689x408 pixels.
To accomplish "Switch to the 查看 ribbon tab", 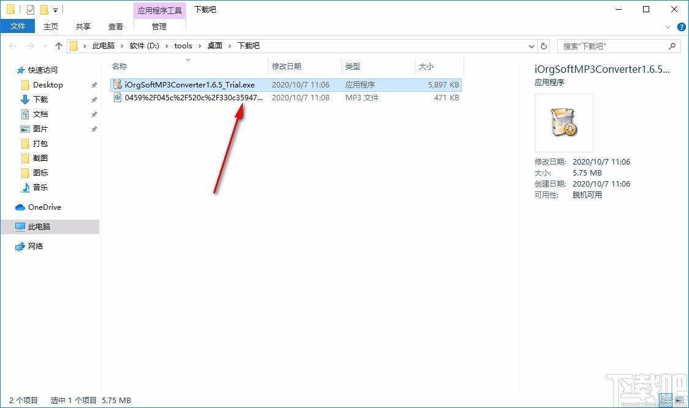I will pos(116,26).
